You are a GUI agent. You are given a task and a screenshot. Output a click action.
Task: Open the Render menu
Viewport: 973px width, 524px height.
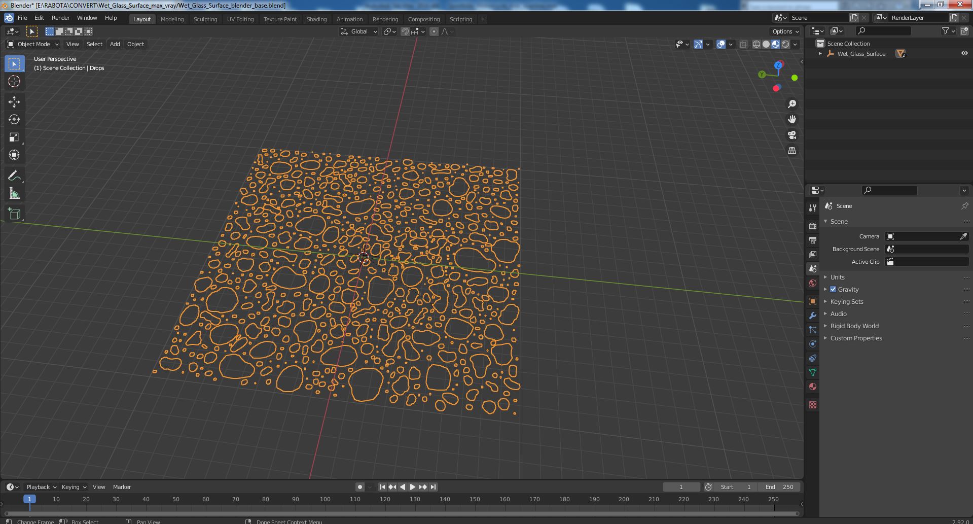point(60,18)
